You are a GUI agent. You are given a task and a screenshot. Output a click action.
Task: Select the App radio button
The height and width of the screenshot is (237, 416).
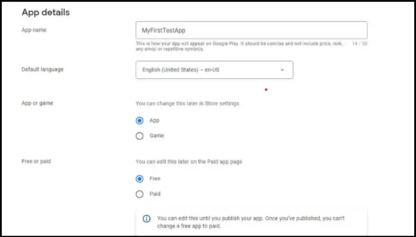(140, 121)
